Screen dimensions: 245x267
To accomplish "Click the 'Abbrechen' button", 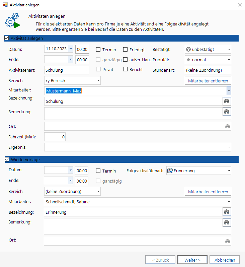I will 225,260.
